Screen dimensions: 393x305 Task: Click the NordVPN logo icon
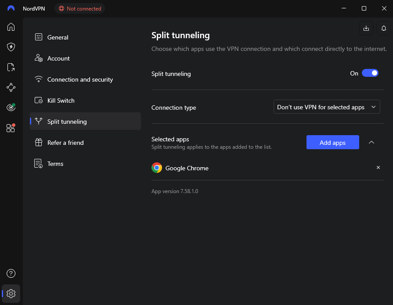11,8
